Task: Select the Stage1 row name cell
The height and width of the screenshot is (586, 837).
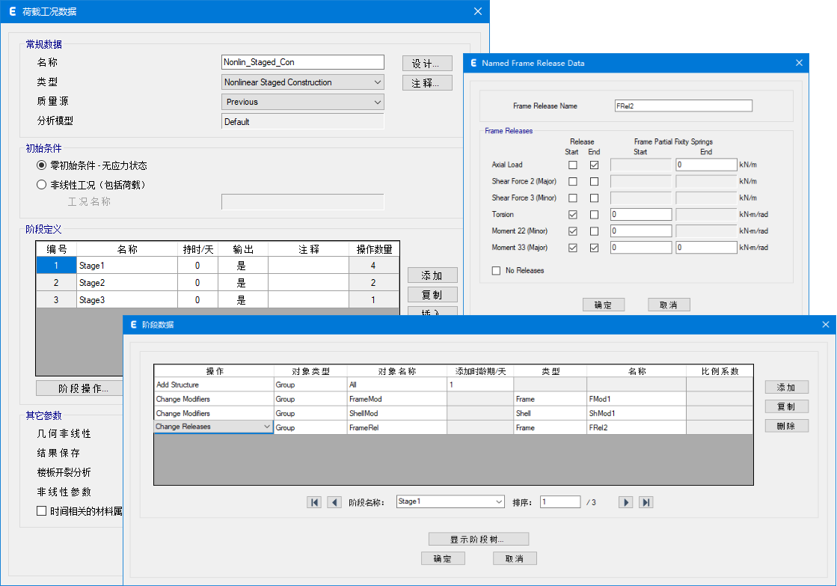Action: click(x=127, y=266)
